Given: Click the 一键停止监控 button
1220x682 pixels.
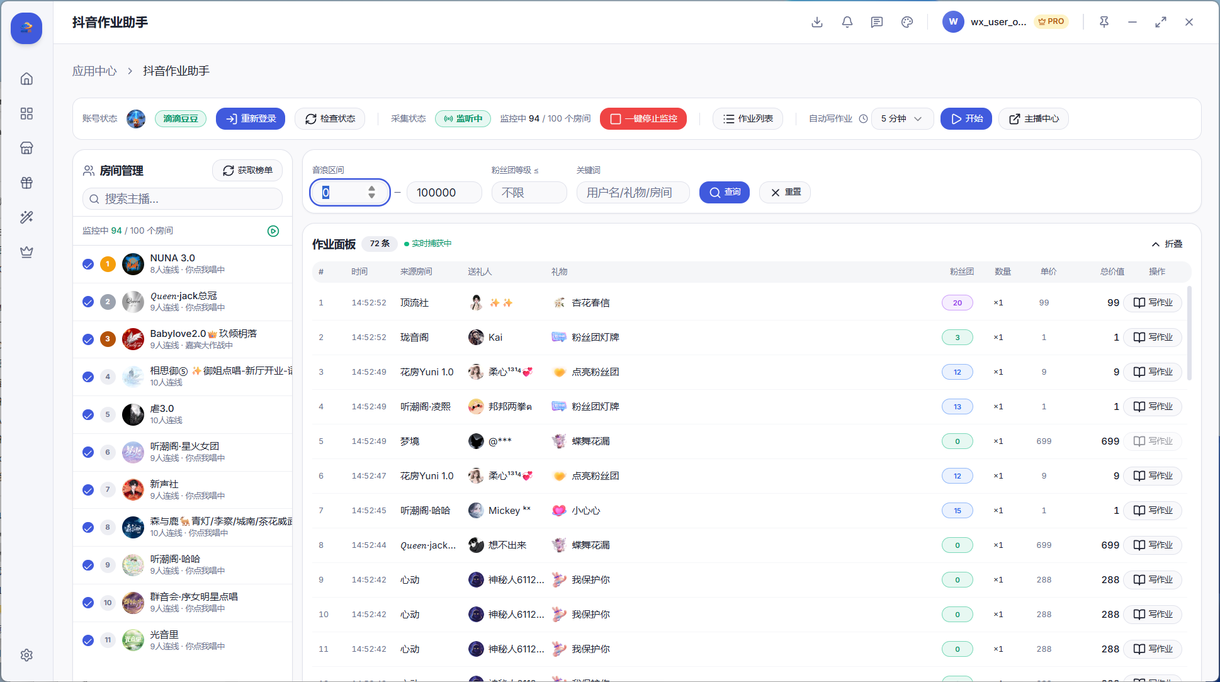Looking at the screenshot, I should pos(643,118).
